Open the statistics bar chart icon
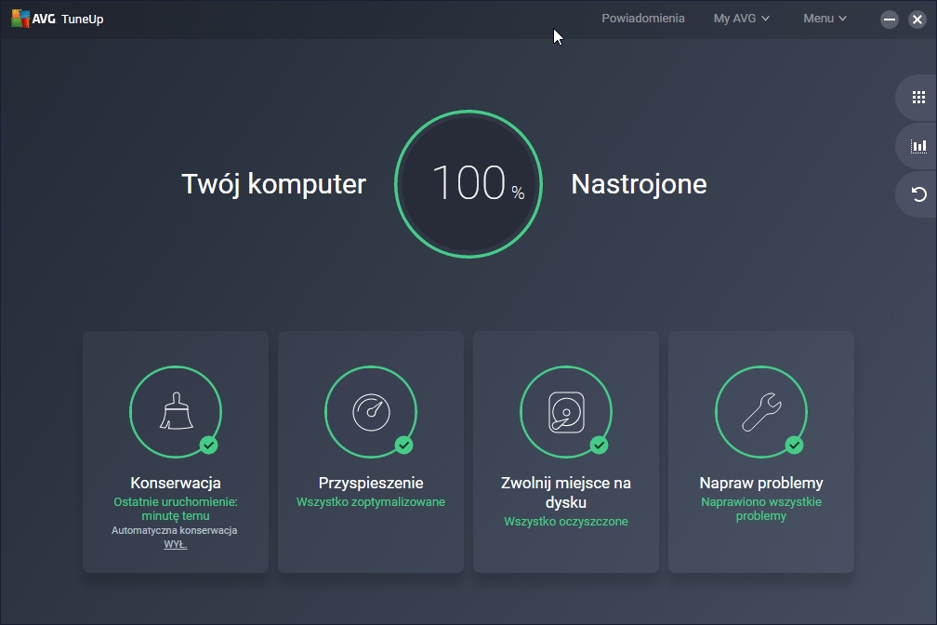The width and height of the screenshot is (937, 625). (918, 146)
